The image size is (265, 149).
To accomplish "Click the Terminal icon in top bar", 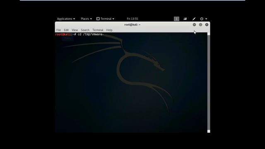I will tap(98, 19).
